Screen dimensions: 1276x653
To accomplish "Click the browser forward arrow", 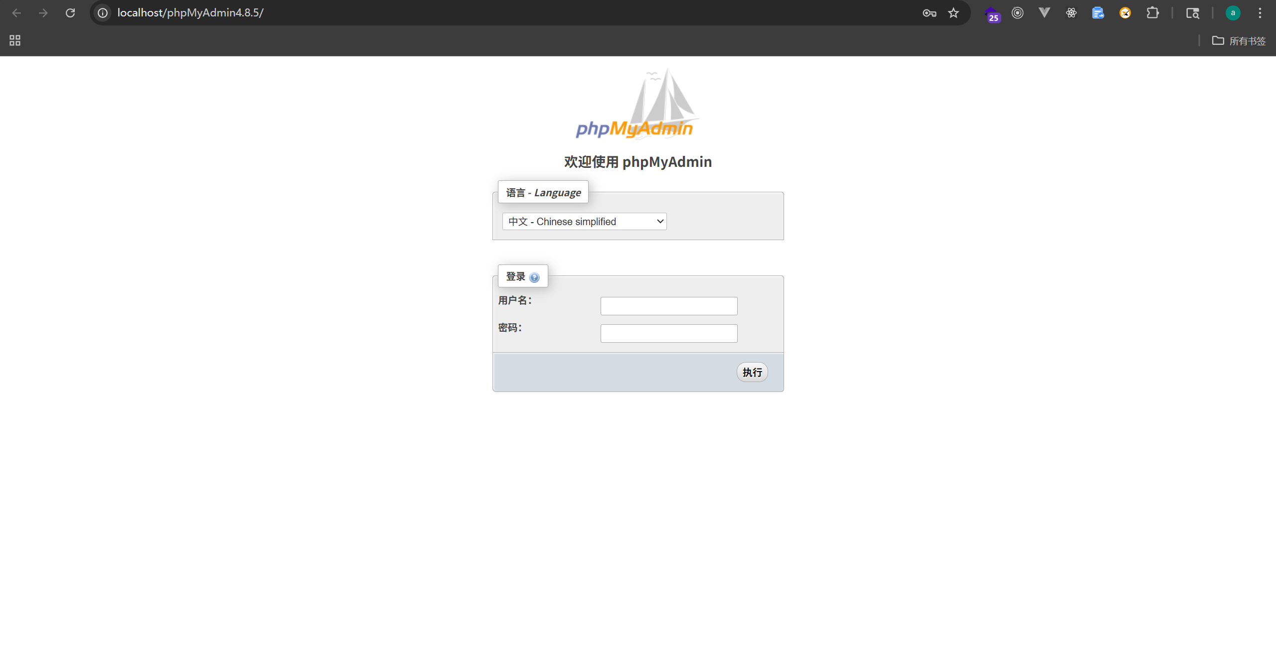I will tap(43, 13).
